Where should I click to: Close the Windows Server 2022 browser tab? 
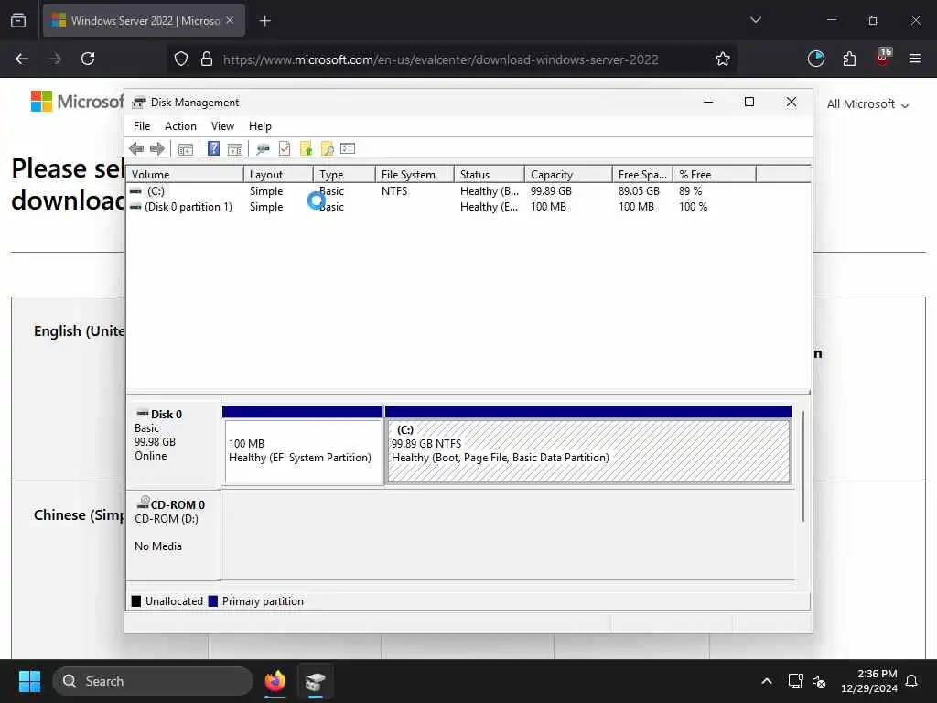point(230,20)
